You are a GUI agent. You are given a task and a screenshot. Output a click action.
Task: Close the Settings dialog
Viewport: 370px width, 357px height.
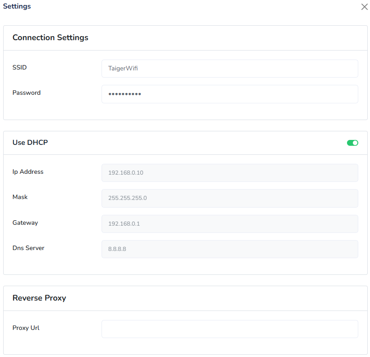coord(364,7)
